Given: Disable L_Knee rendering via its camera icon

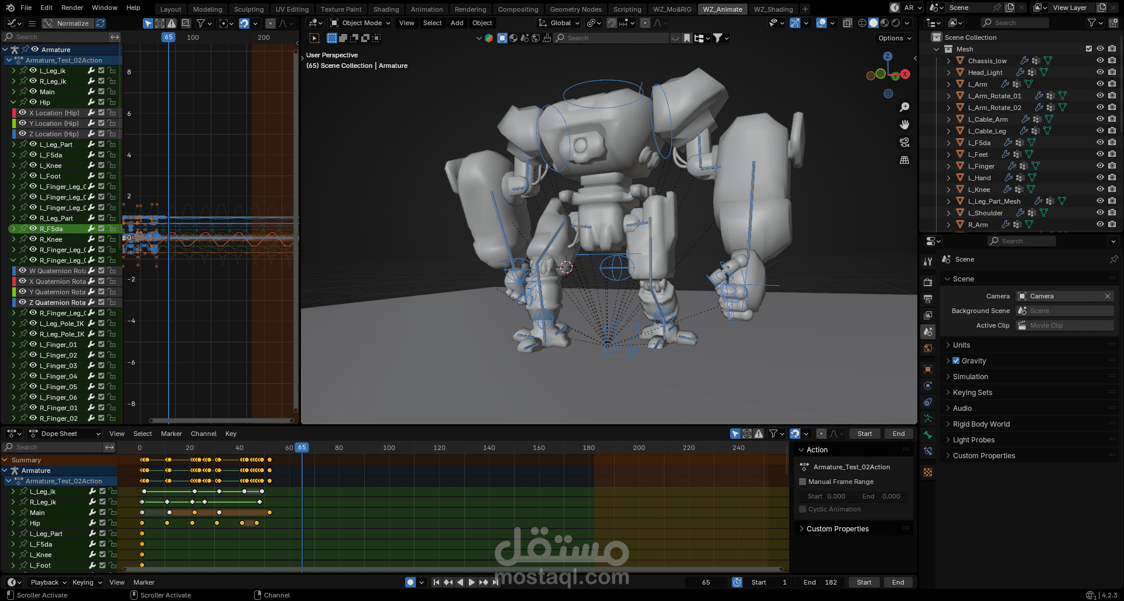Looking at the screenshot, I should pos(1112,190).
